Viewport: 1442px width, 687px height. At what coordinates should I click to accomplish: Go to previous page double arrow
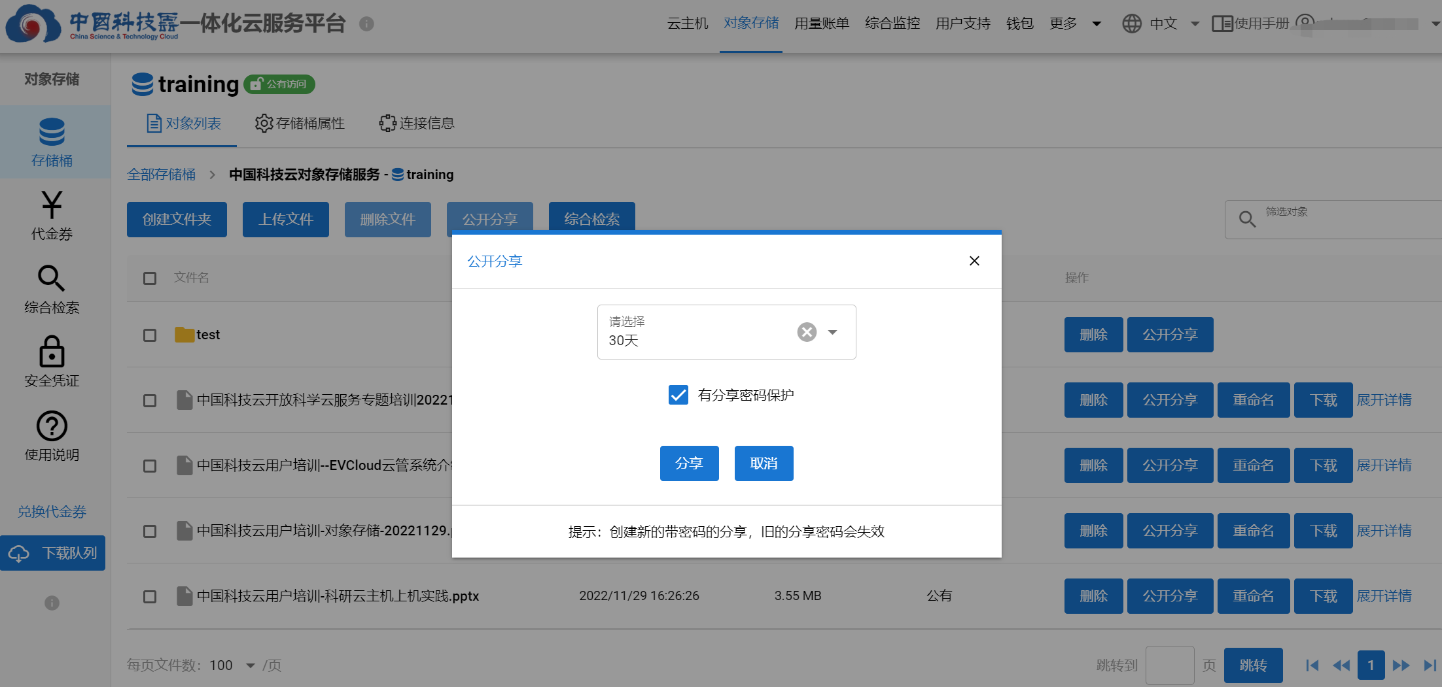pyautogui.click(x=1341, y=665)
